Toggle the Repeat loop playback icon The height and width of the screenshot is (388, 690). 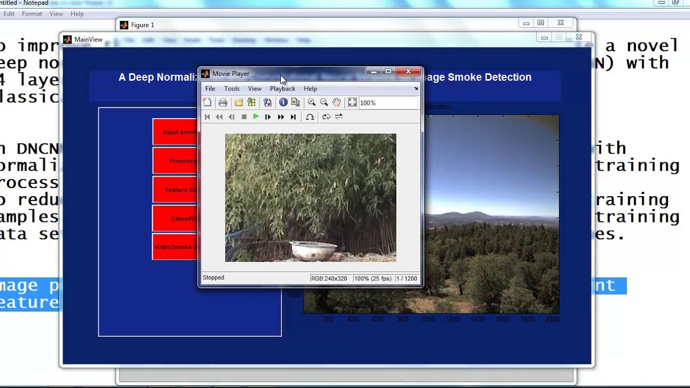[326, 117]
